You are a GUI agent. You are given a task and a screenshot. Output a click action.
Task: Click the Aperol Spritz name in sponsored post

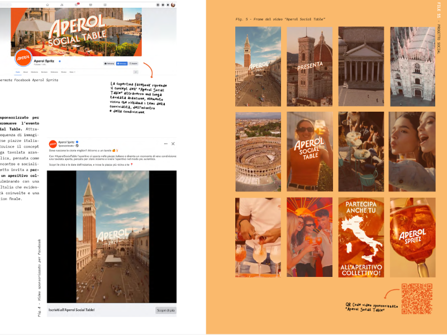click(66, 142)
